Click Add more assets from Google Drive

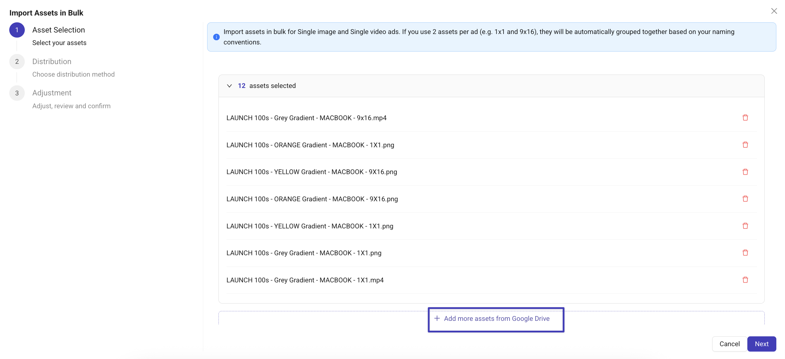click(496, 318)
